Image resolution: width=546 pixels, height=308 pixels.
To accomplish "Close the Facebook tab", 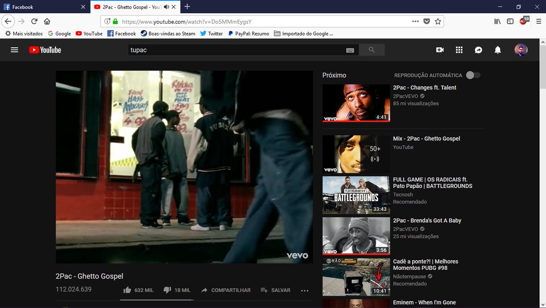I will point(83,7).
